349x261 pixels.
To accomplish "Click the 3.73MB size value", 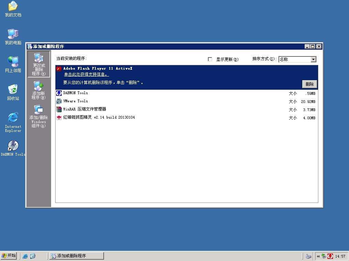I will [x=309, y=110].
